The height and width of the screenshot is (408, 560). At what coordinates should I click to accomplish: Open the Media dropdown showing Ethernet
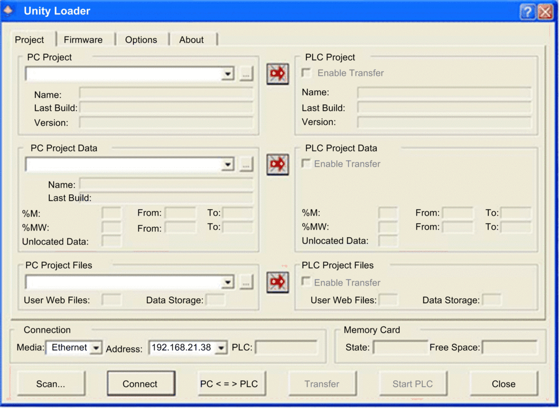coord(96,348)
